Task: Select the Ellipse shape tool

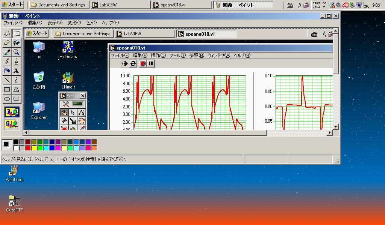Action: point(7,99)
